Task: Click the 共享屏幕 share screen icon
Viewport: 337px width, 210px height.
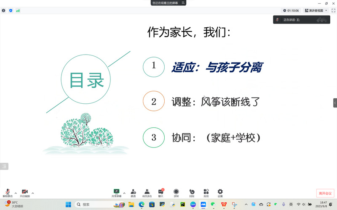Action: [117, 192]
